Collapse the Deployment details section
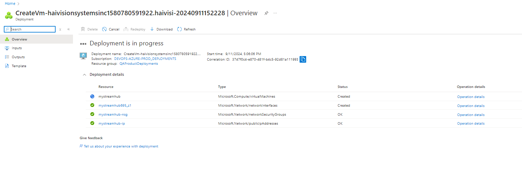Screen dimensions: 522x180 coord(84,75)
